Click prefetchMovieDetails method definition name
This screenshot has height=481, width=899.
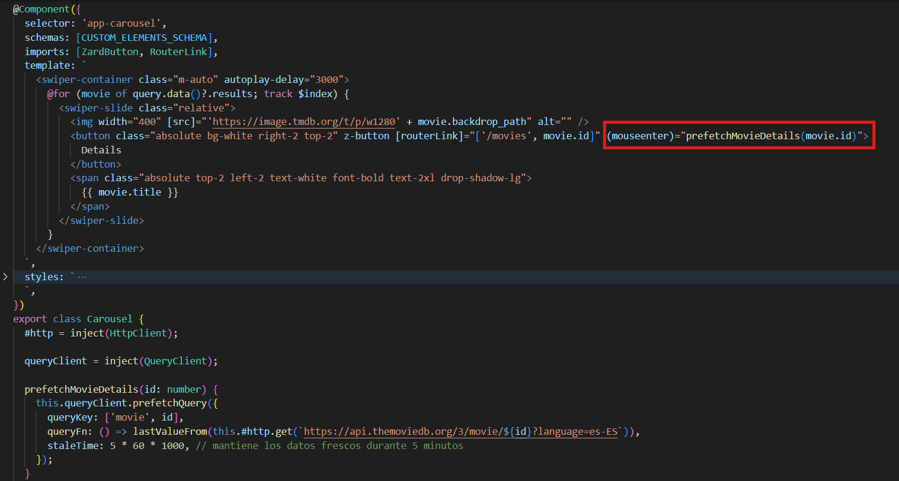(81, 389)
